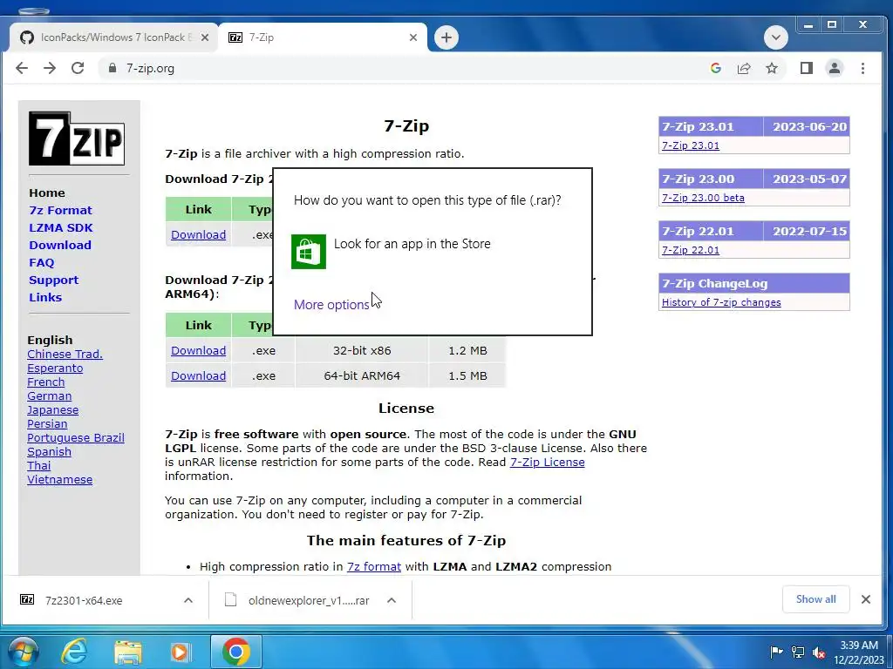Bookmark this page with the star icon
The image size is (893, 669).
pyautogui.click(x=772, y=68)
